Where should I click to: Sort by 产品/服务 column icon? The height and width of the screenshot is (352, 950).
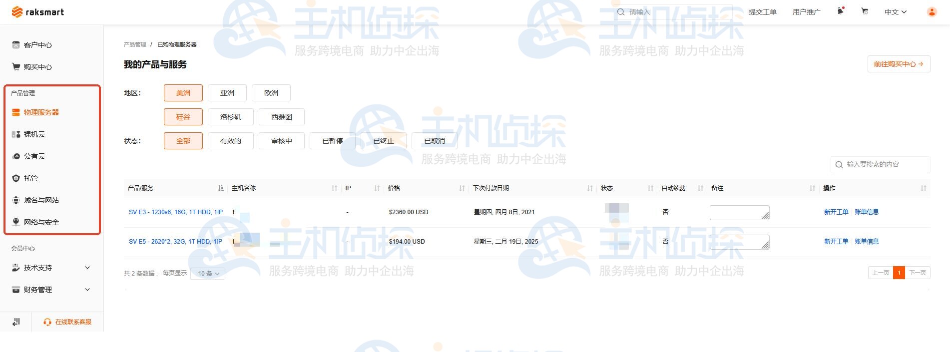221,188
